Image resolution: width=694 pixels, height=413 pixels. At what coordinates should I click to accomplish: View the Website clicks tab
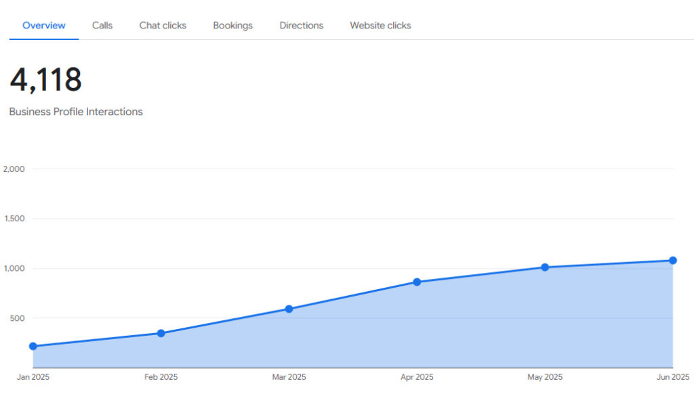coord(380,26)
